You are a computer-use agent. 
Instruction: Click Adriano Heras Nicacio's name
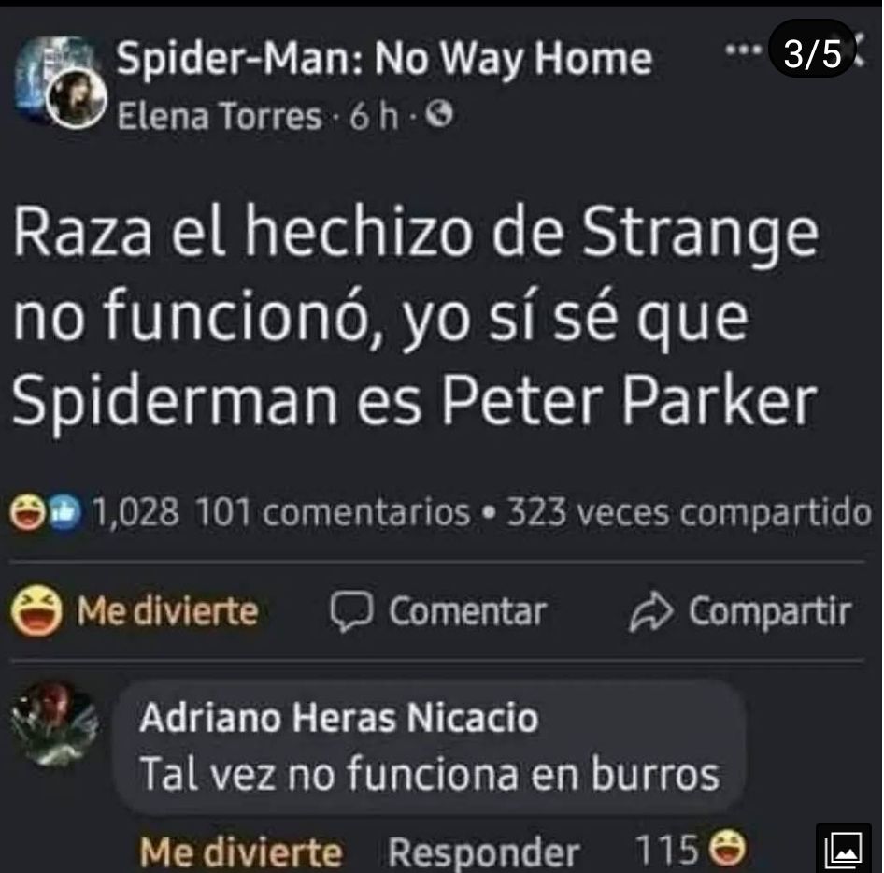click(x=339, y=717)
